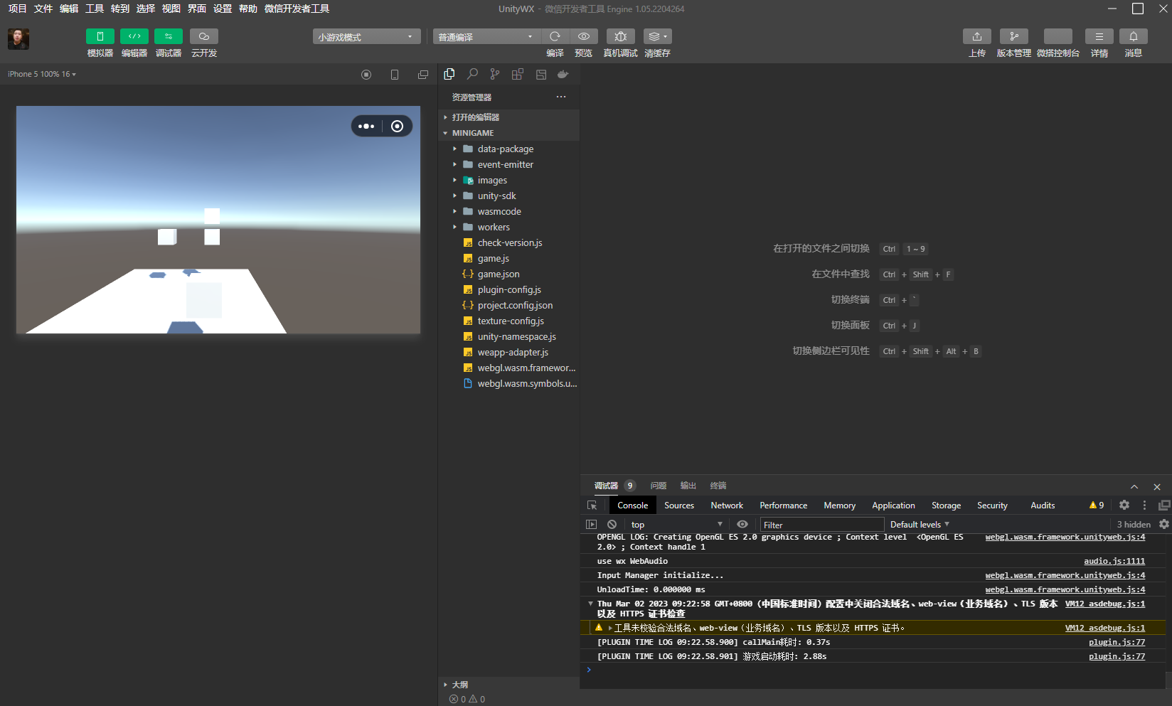Screen dimensions: 1172x706
Task: Open weapp-adapter.js file
Action: point(508,352)
